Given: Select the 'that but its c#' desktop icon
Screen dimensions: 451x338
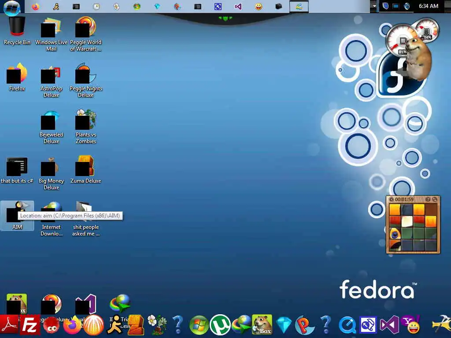Looking at the screenshot, I should click(17, 169).
